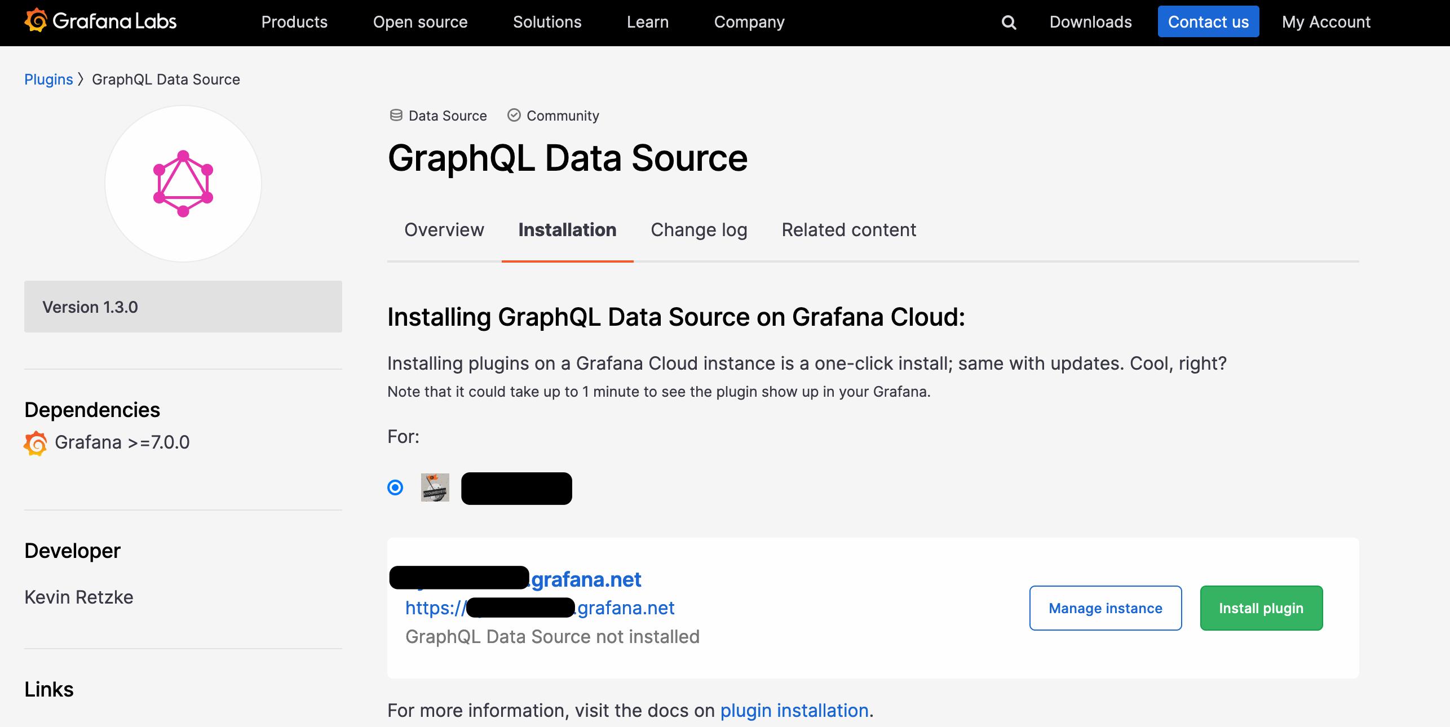Expand the Products navigation menu

pyautogui.click(x=294, y=22)
